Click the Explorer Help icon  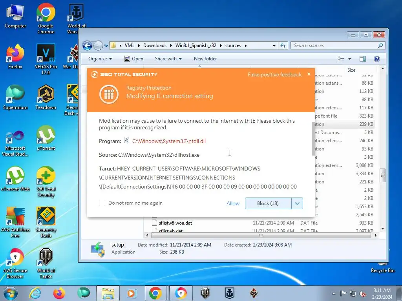(376, 59)
